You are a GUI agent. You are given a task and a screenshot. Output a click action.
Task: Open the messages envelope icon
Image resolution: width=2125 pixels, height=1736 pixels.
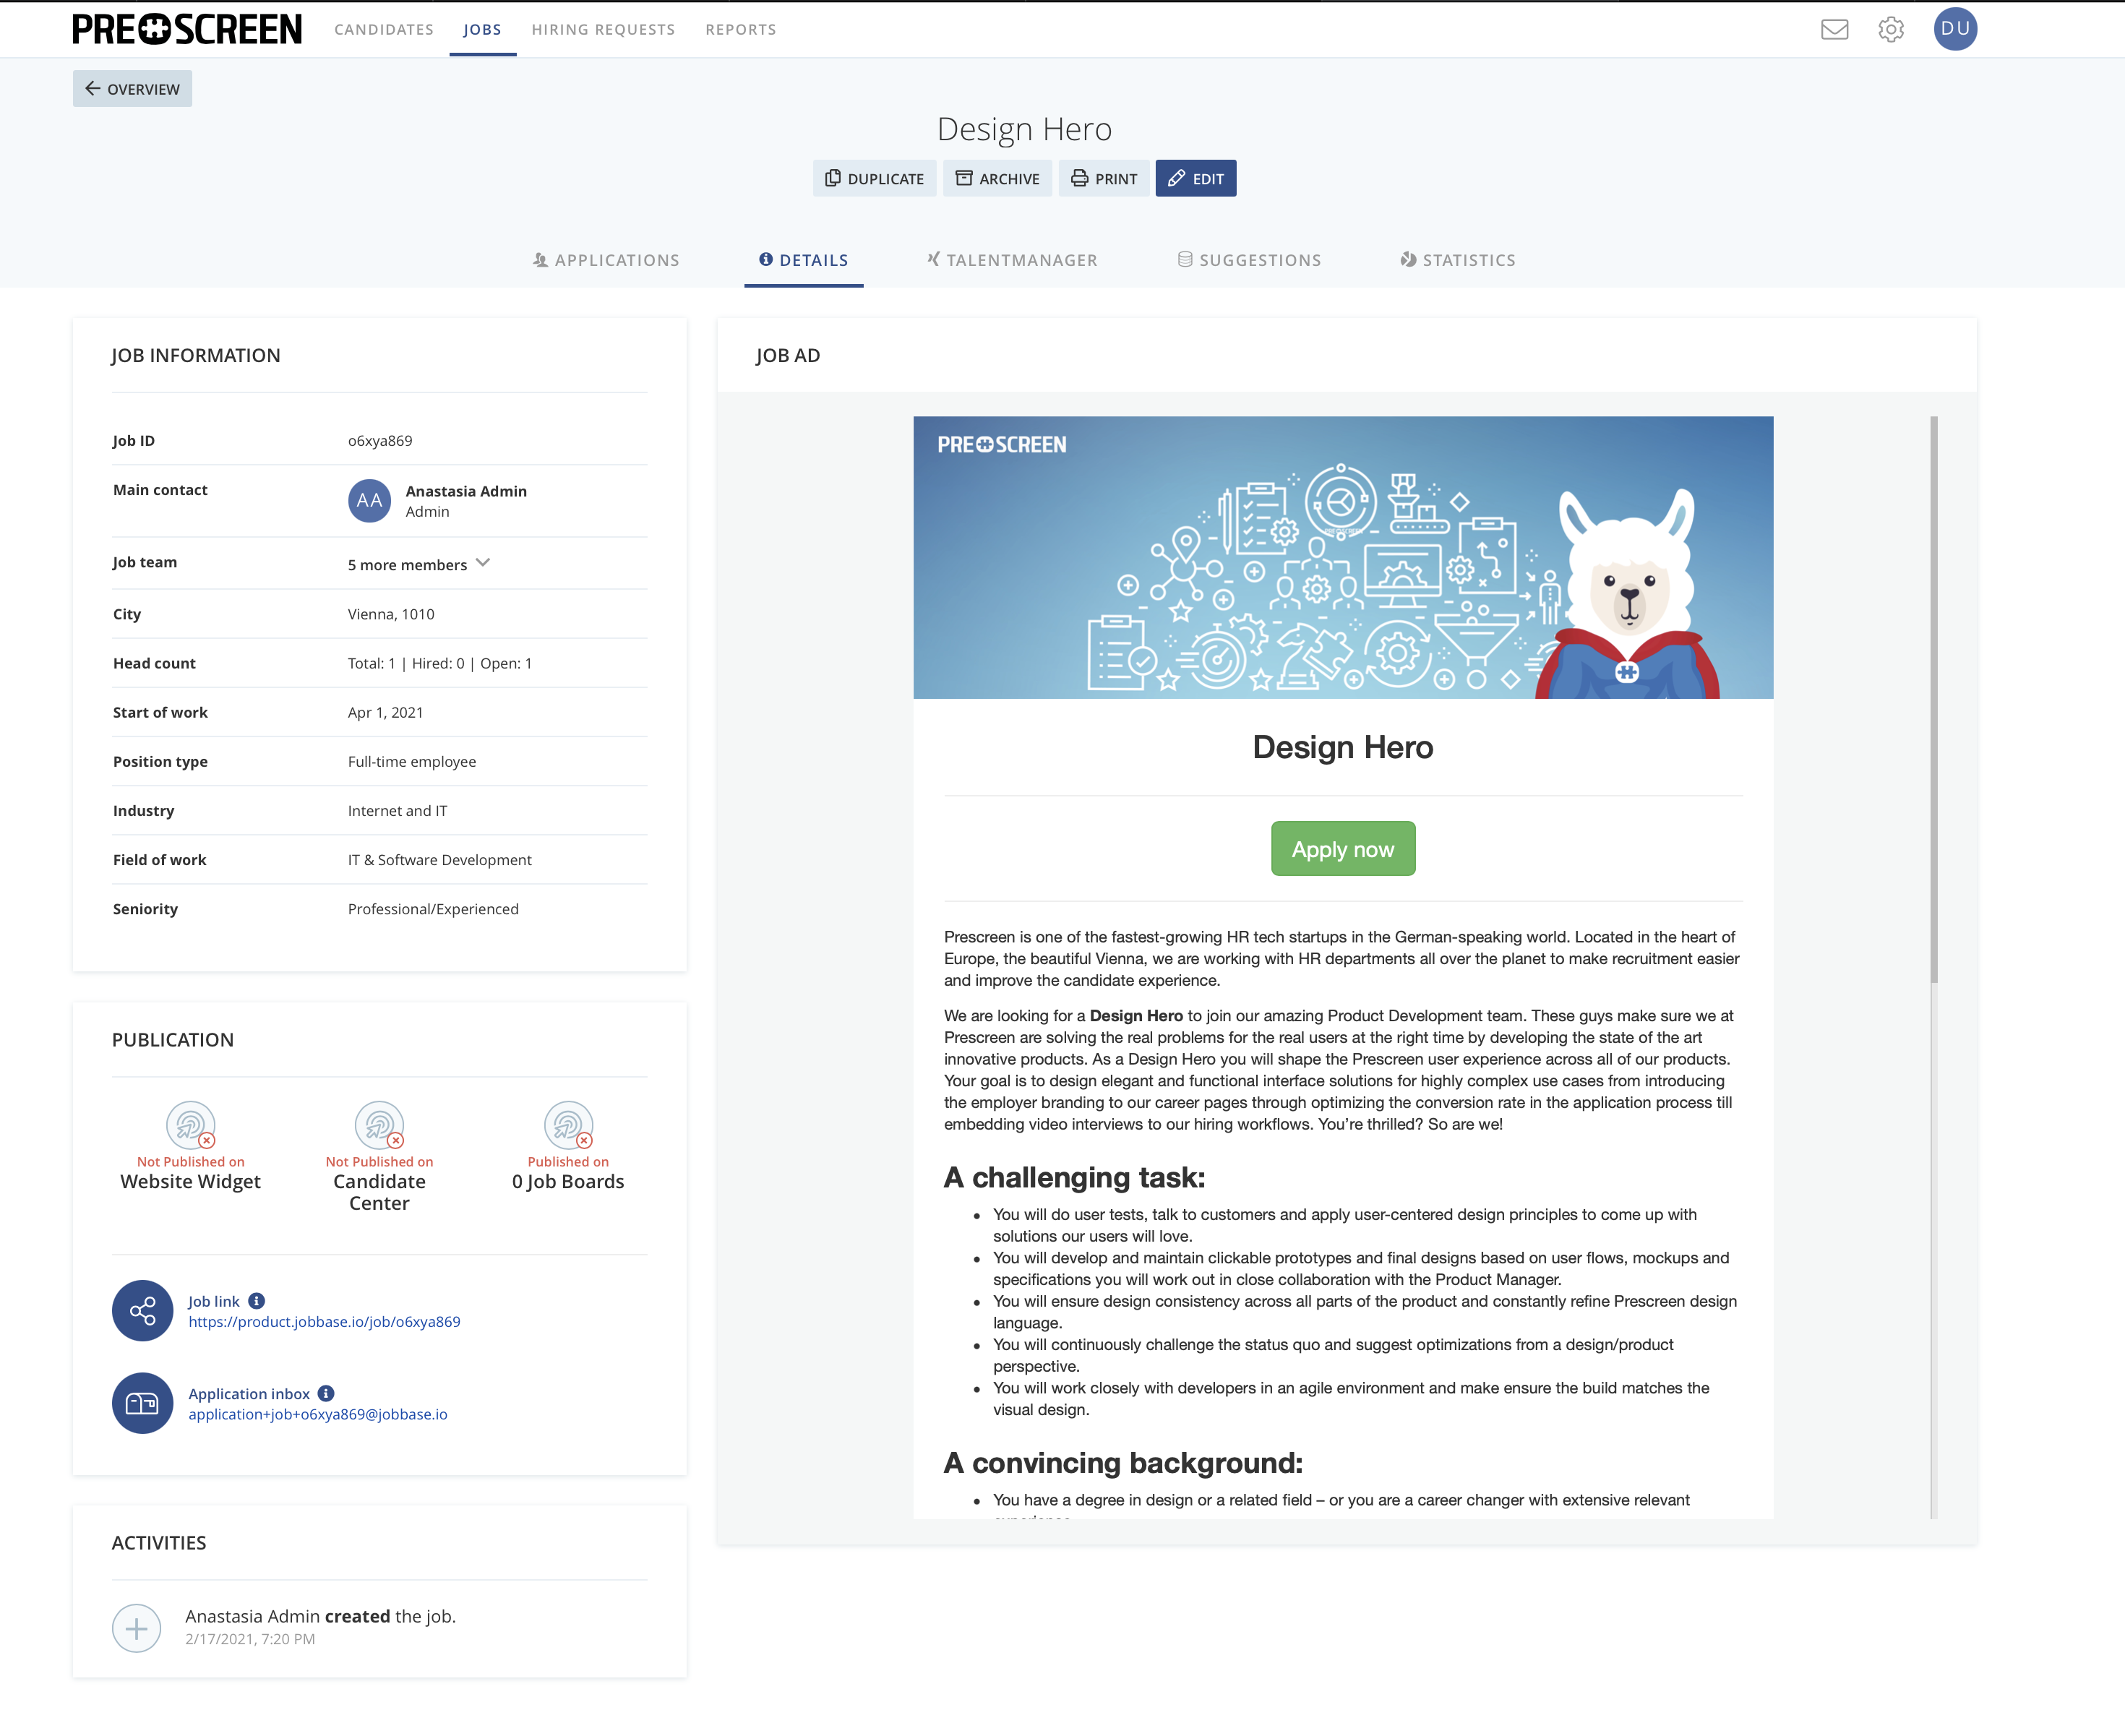1834,29
